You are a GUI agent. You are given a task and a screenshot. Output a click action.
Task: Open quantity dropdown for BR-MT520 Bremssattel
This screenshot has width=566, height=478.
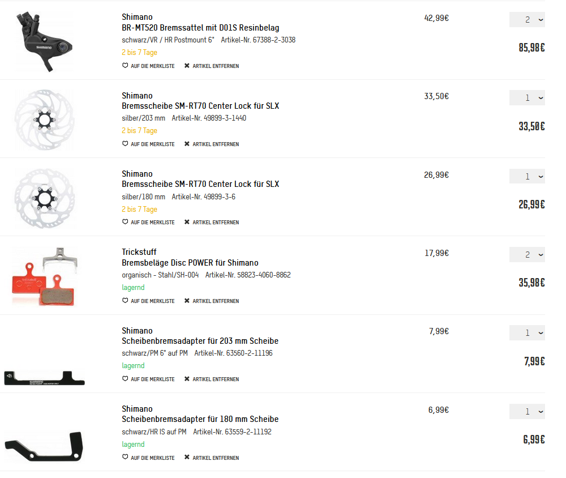tap(527, 20)
